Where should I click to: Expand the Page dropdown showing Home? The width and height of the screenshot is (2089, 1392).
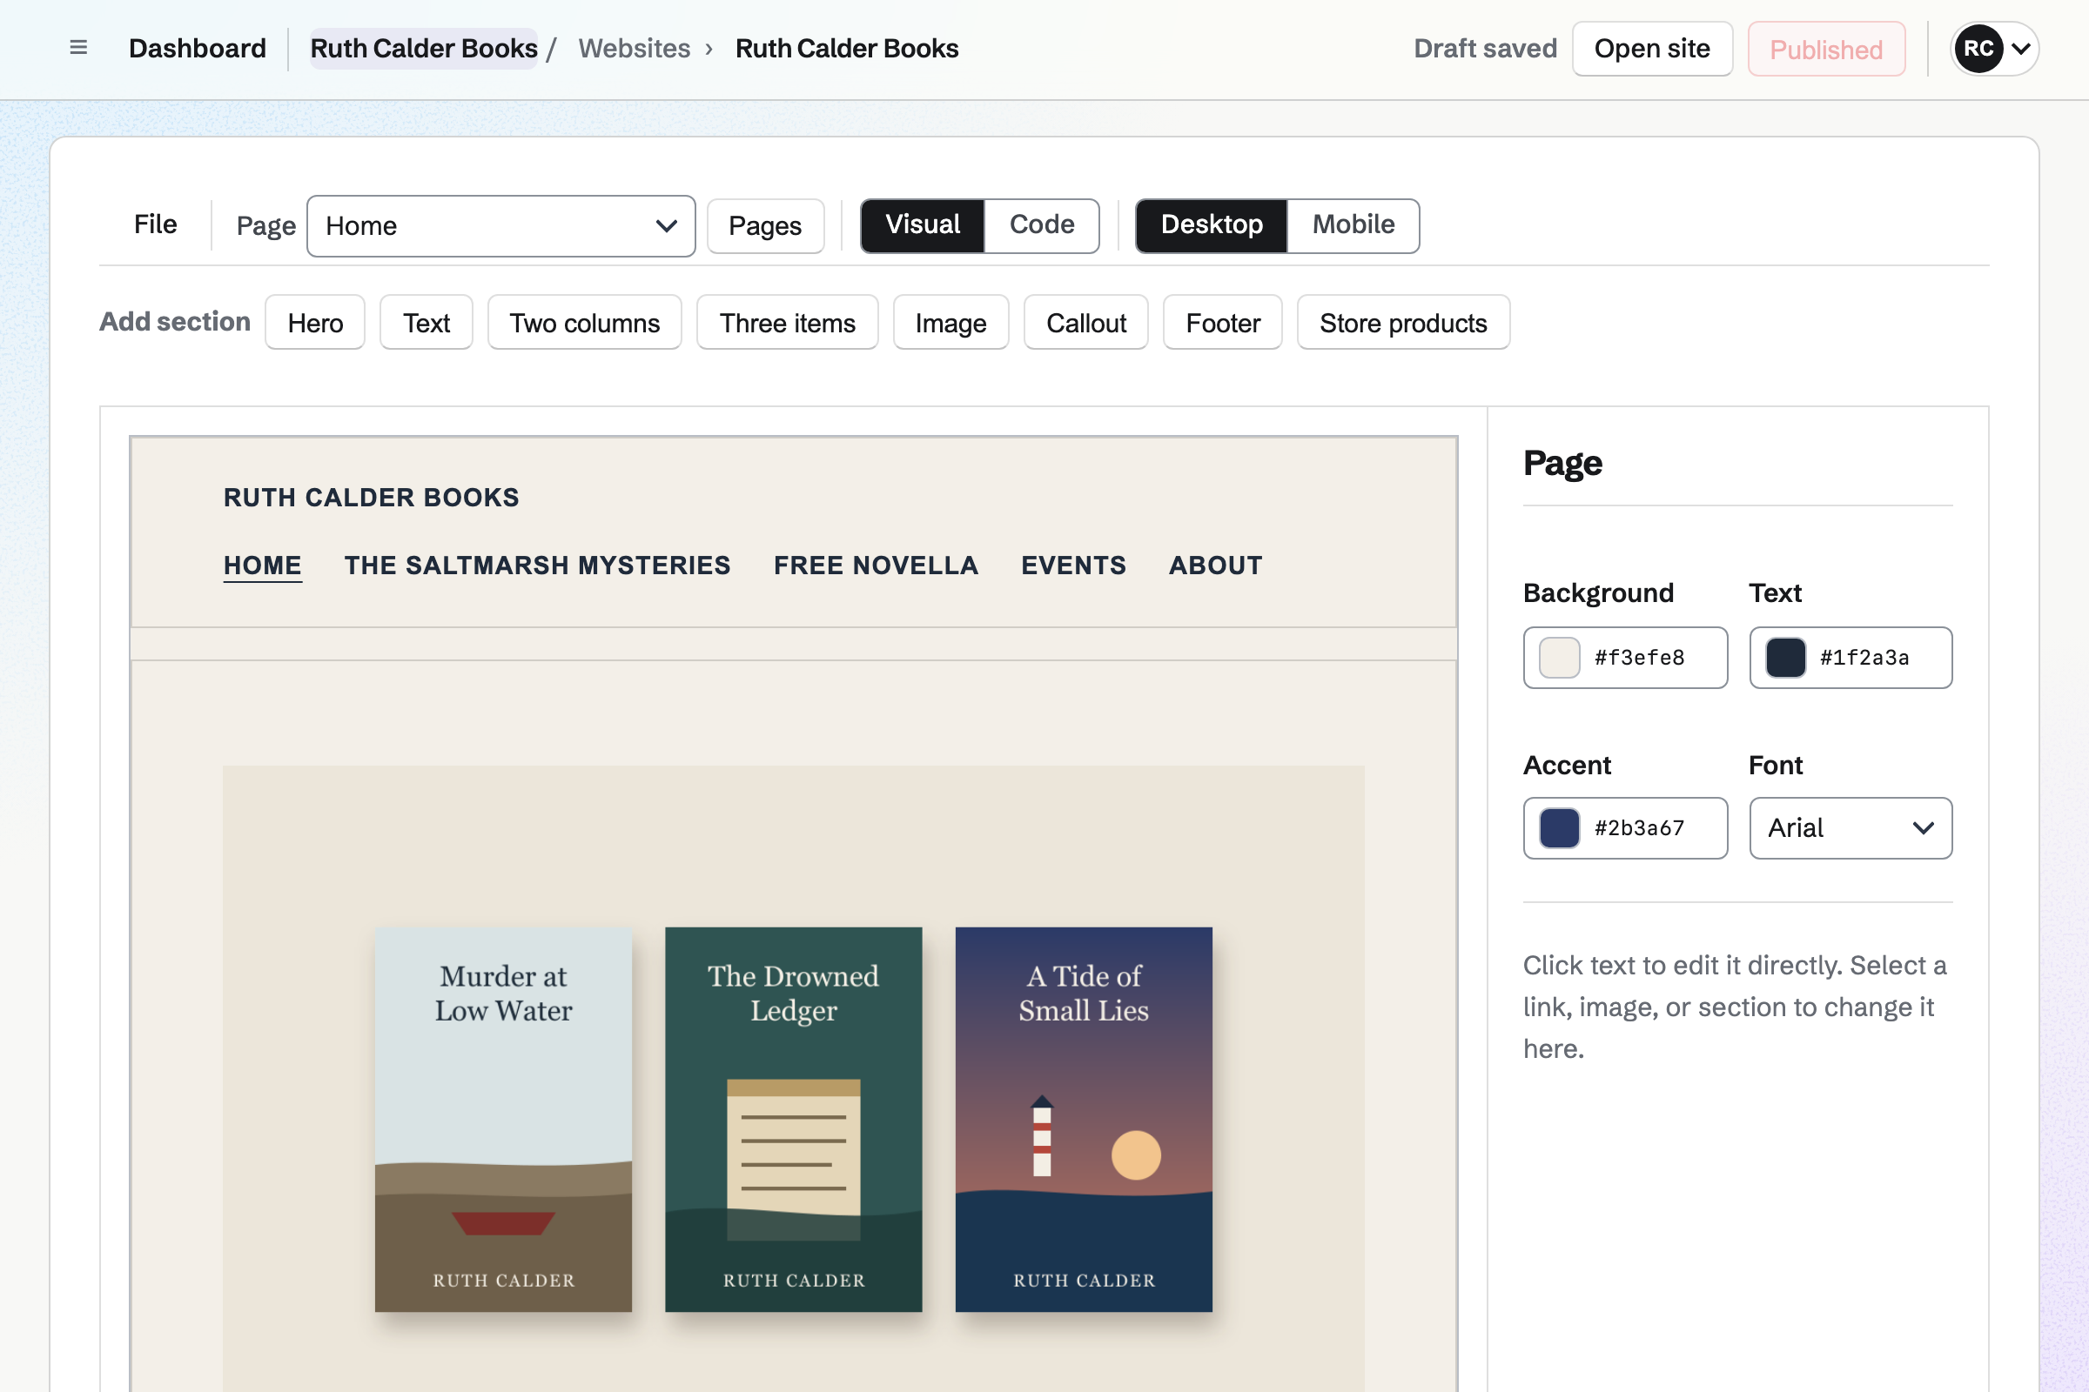pos(501,226)
